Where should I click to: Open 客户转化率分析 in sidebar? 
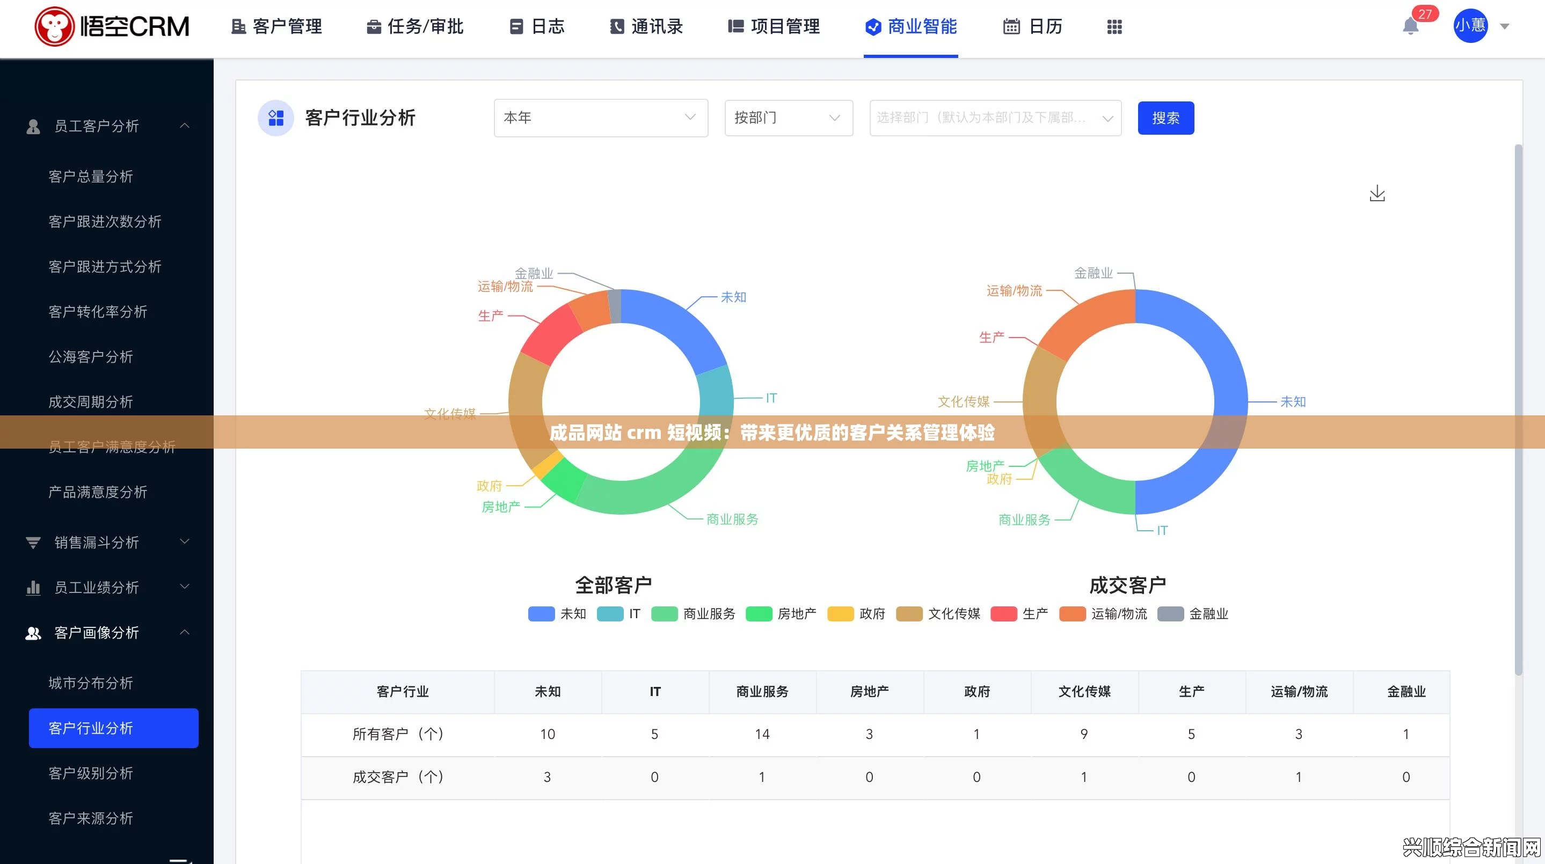(98, 312)
